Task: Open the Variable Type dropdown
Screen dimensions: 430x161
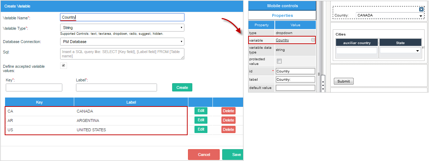Action: pyautogui.click(x=122, y=28)
